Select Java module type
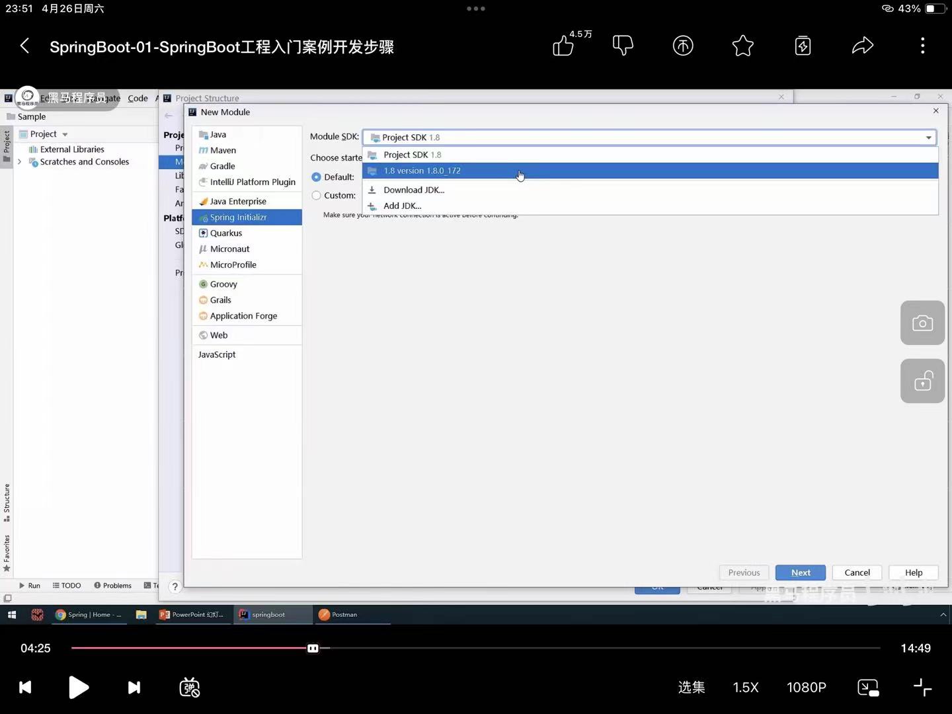This screenshot has width=952, height=714. click(x=247, y=134)
